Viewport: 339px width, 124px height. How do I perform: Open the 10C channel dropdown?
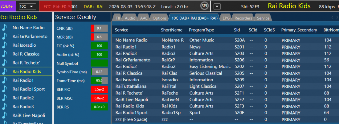tap(27, 6)
